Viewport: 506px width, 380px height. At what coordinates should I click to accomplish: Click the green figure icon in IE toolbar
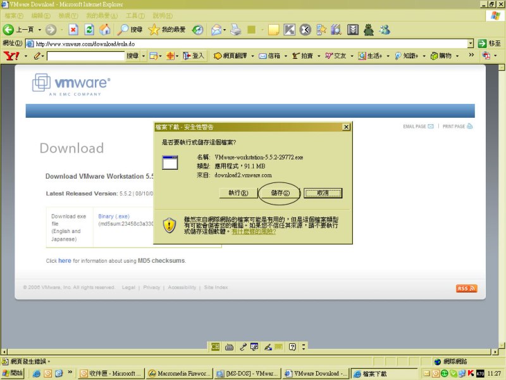point(369,30)
